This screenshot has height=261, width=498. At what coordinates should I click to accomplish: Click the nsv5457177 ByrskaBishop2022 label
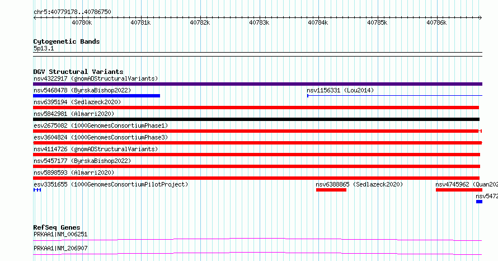(x=82, y=161)
